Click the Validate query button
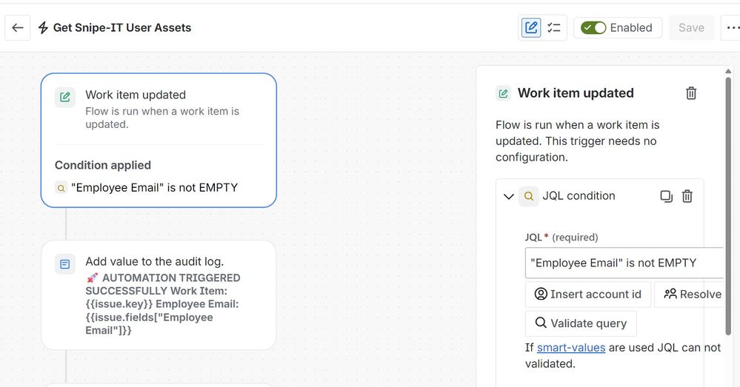This screenshot has width=740, height=387. [581, 323]
